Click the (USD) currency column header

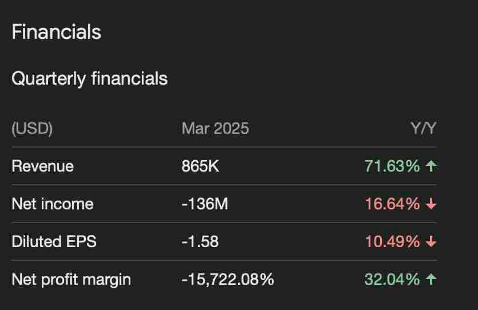coord(32,128)
